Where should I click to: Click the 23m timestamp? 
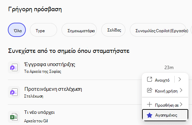(169, 67)
